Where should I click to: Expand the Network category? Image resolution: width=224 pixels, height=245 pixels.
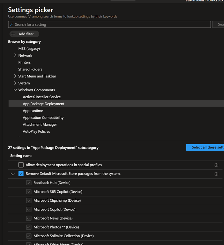15,56
